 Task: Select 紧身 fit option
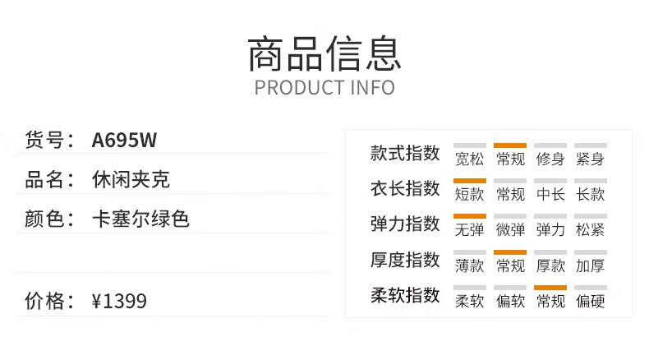click(x=590, y=159)
